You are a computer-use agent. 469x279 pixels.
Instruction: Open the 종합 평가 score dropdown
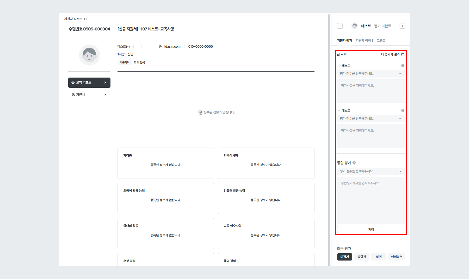371,171
